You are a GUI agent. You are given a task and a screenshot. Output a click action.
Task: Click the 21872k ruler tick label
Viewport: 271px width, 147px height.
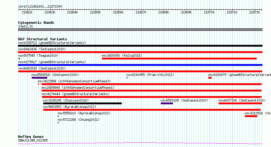click(x=255, y=12)
